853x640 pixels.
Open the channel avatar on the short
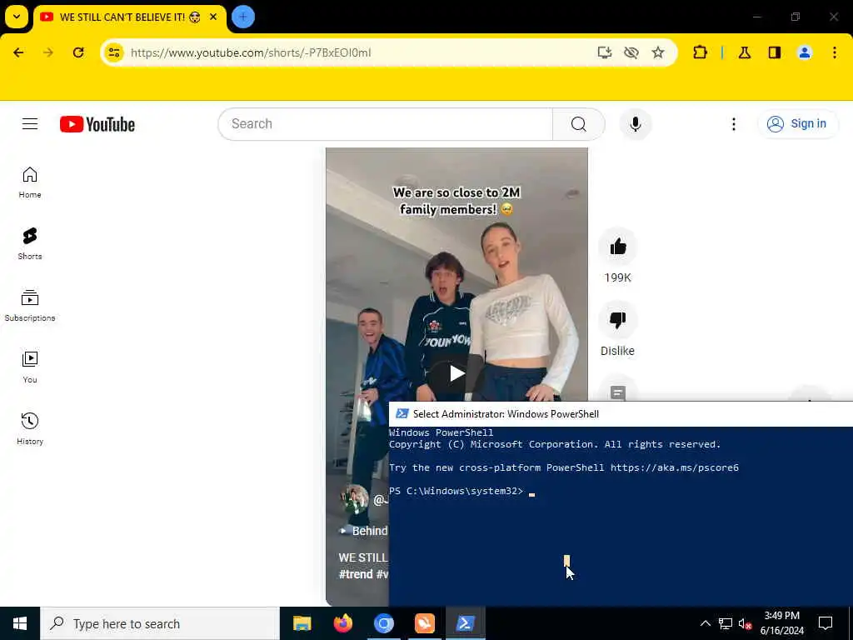pos(354,498)
